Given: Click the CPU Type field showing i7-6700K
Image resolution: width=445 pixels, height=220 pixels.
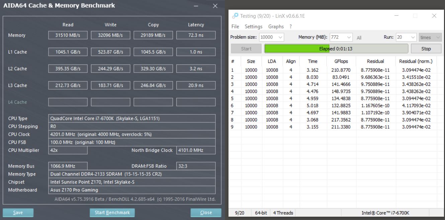Looking at the screenshot, I should point(132,118).
